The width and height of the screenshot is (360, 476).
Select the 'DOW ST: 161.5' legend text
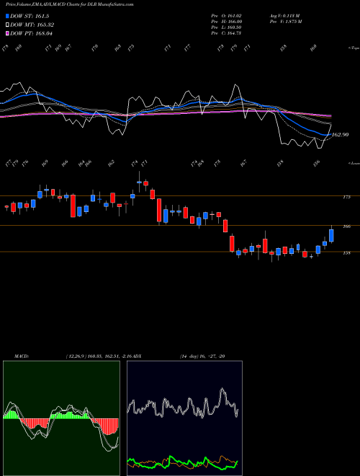30,16
